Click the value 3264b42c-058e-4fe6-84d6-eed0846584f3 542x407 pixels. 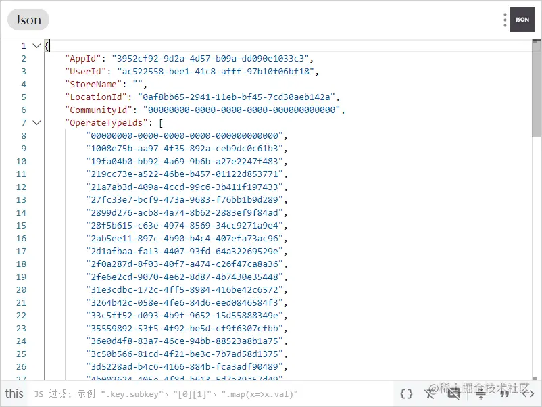(184, 303)
